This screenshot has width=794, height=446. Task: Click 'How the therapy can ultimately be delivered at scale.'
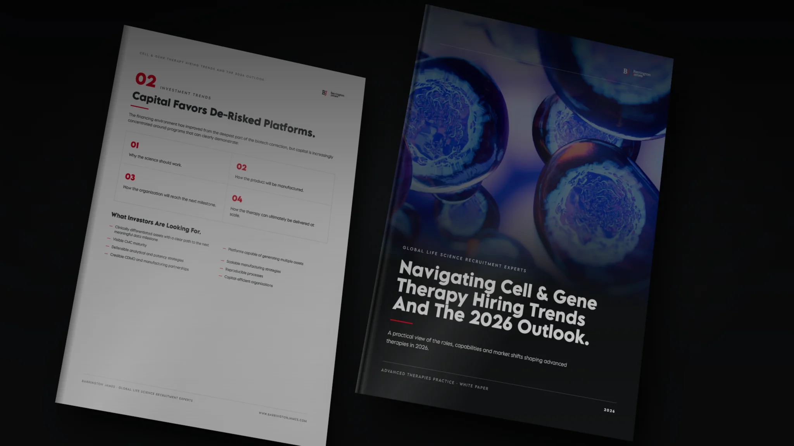[x=271, y=217]
